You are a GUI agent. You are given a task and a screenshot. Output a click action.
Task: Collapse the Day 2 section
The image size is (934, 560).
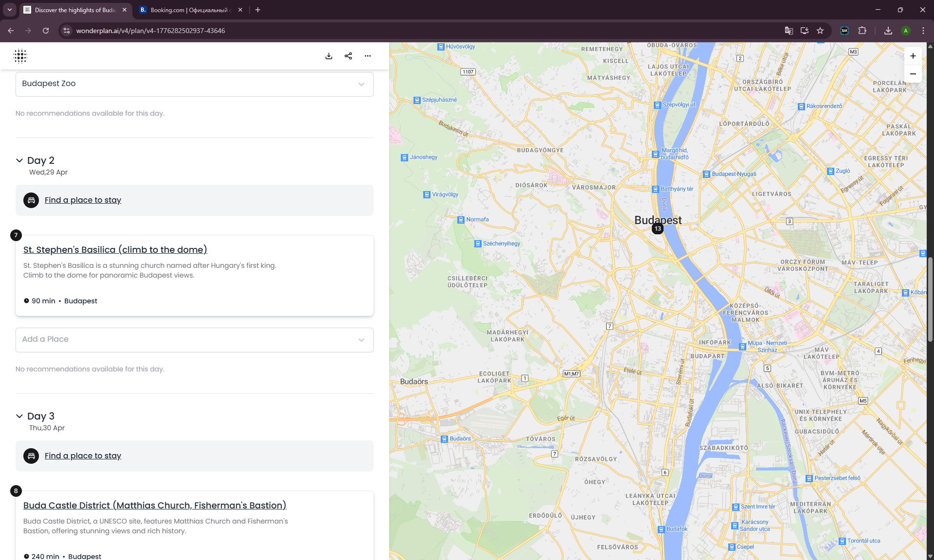pyautogui.click(x=19, y=160)
